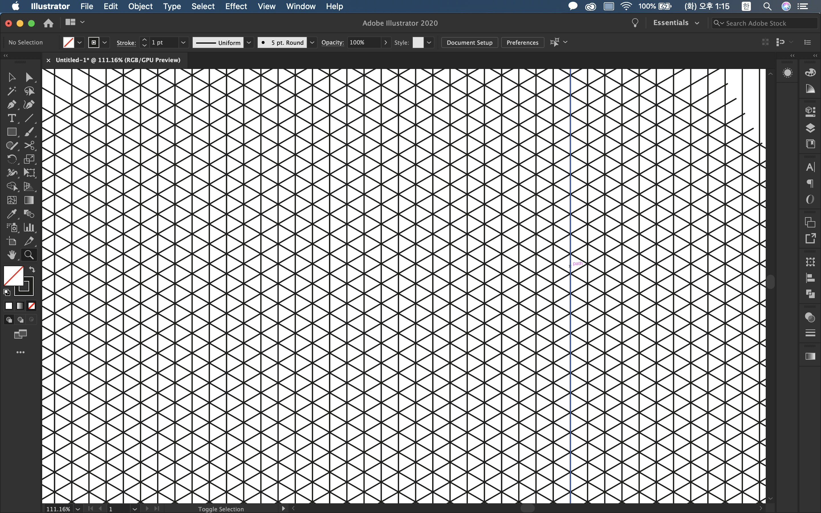Image resolution: width=821 pixels, height=513 pixels.
Task: Select the Type tool
Action: tap(11, 118)
